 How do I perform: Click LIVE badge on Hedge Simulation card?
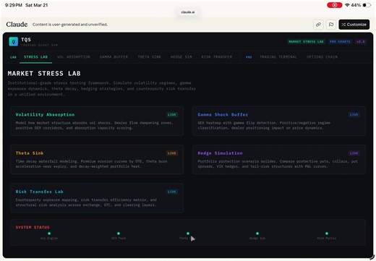click(x=354, y=153)
